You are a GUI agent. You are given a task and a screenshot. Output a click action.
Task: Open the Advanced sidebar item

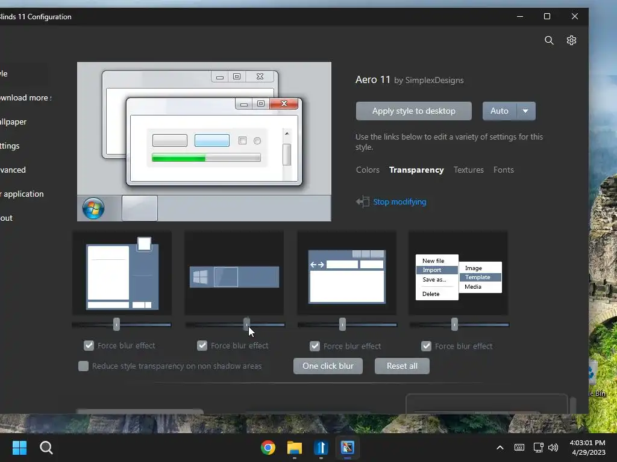coord(13,170)
